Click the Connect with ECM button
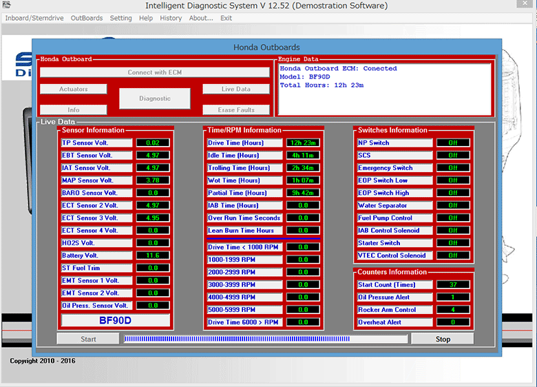This screenshot has height=387, width=537. point(155,72)
